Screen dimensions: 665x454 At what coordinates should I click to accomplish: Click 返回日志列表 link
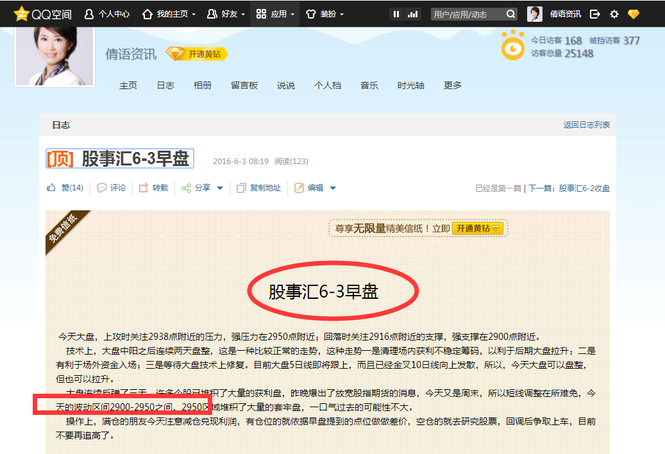coord(587,124)
